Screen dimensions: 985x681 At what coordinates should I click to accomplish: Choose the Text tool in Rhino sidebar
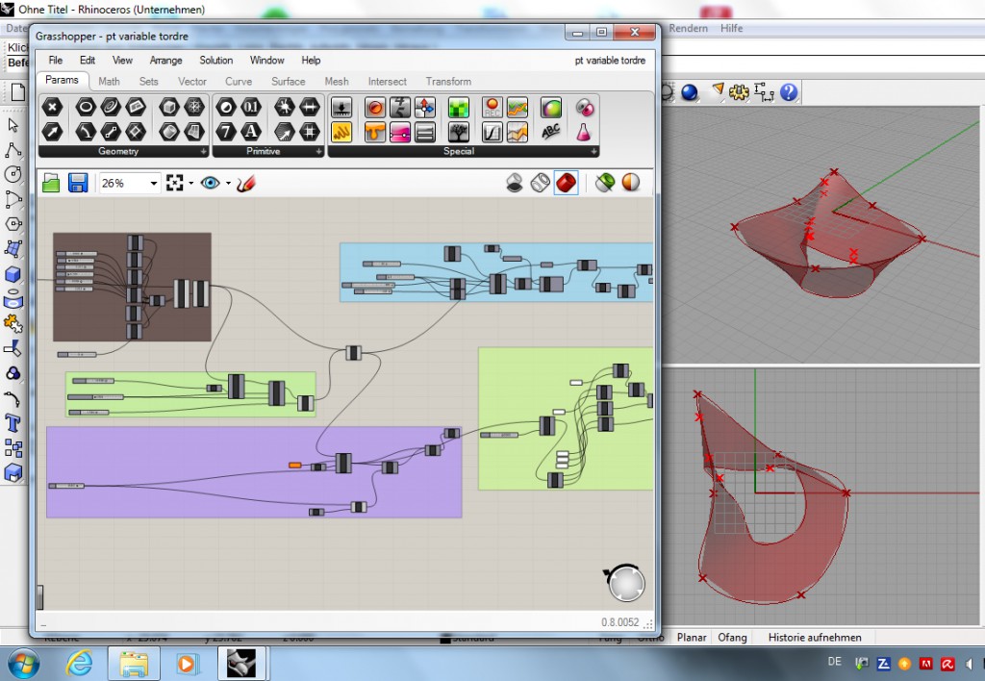coord(13,423)
